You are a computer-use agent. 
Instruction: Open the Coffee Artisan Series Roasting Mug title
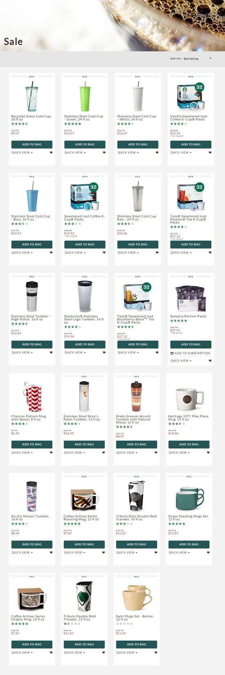click(81, 518)
